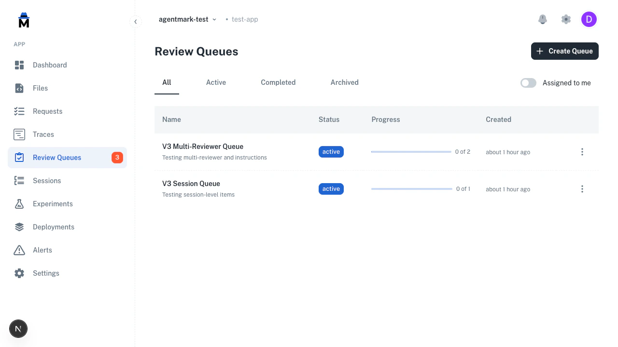Open options menu for V3 Session Queue
The width and height of the screenshot is (618, 347).
pos(582,189)
